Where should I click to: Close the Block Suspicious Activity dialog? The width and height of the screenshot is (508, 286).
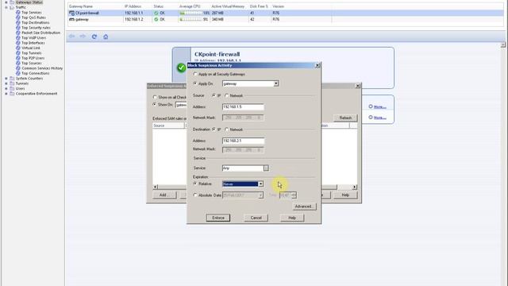317,65
